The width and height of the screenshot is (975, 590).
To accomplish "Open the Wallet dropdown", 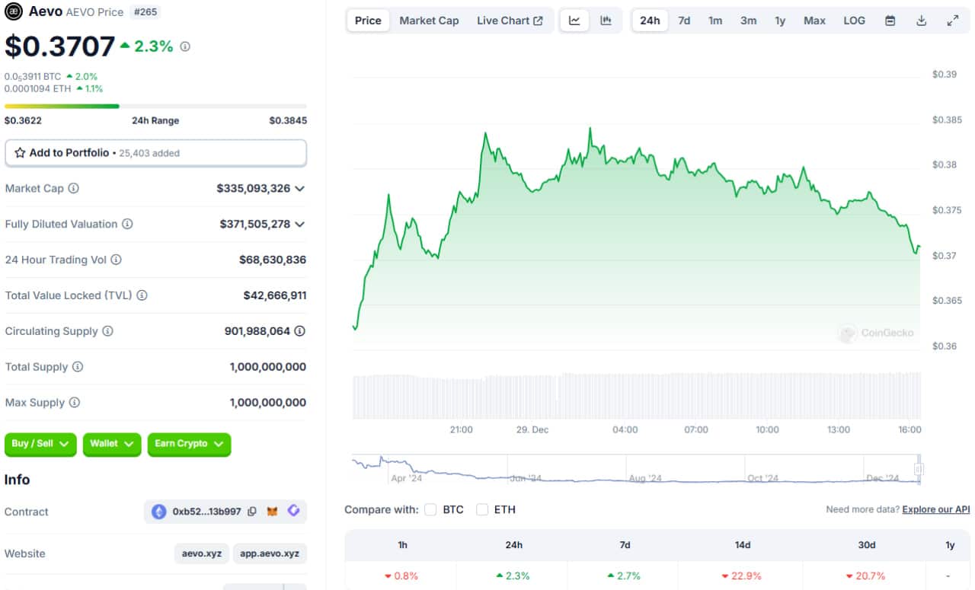I will (112, 444).
